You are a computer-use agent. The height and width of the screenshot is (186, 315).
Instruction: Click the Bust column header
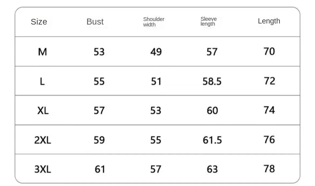pyautogui.click(x=95, y=22)
